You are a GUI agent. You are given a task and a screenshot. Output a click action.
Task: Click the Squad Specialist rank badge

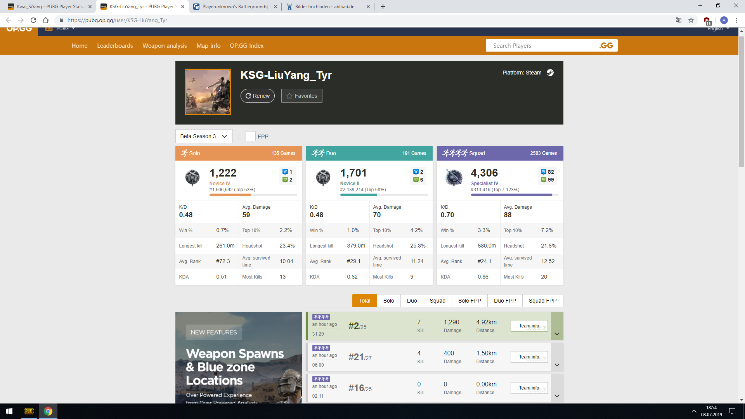click(x=454, y=178)
